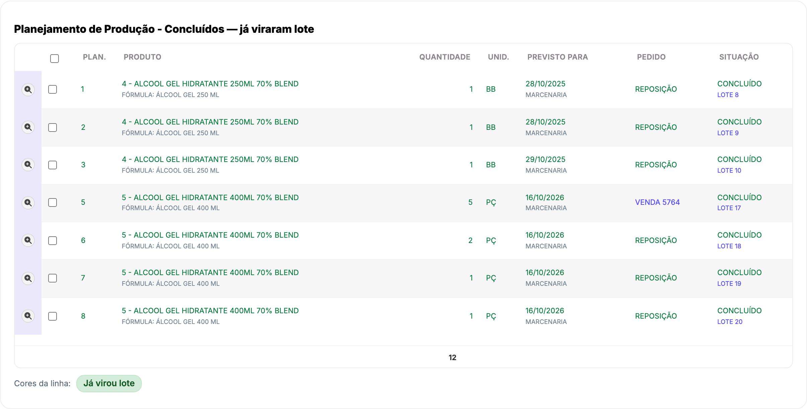Image resolution: width=807 pixels, height=409 pixels.
Task: Open the VENDA 5764 order link
Action: [x=657, y=202]
